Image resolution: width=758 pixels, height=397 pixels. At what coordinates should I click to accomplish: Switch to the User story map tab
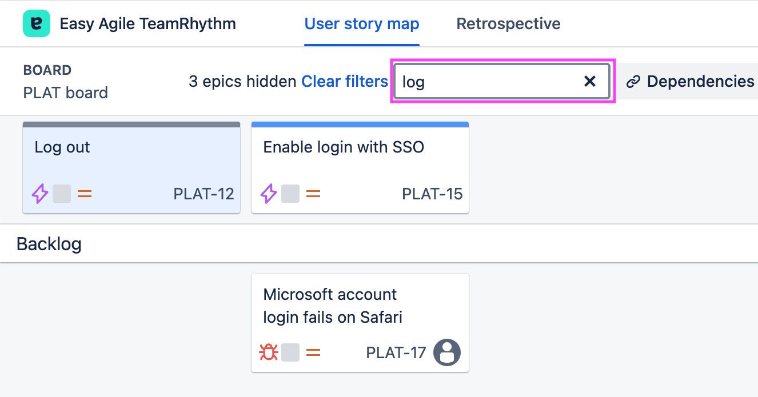(362, 24)
